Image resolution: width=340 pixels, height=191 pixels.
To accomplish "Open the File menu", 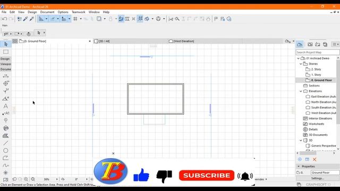I will [x=4, y=12].
